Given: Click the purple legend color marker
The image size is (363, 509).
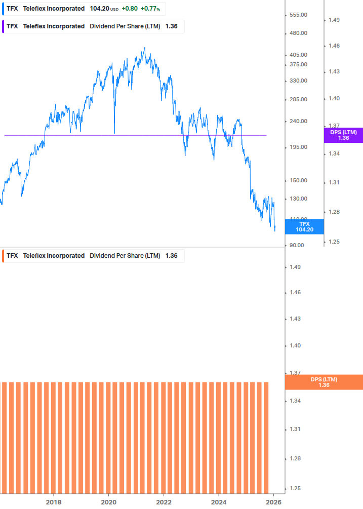Looking at the screenshot, I should point(3,26).
